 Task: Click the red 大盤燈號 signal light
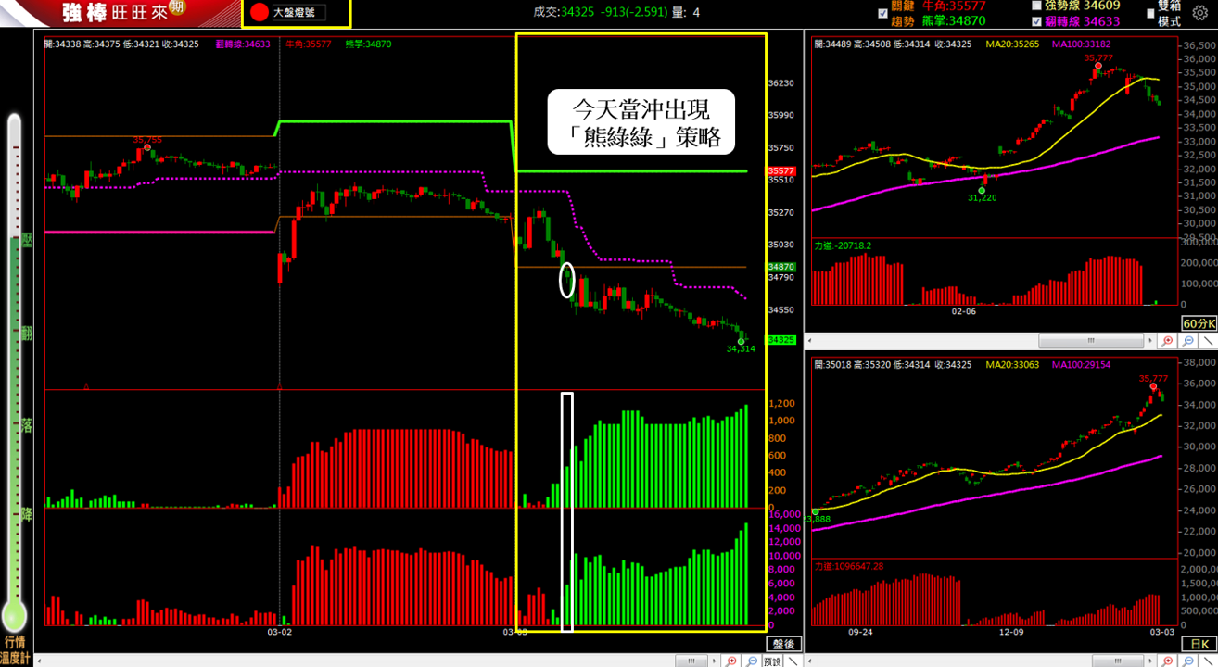(260, 13)
